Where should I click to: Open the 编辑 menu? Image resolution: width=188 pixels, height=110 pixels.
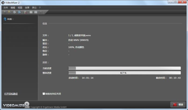tap(13, 8)
